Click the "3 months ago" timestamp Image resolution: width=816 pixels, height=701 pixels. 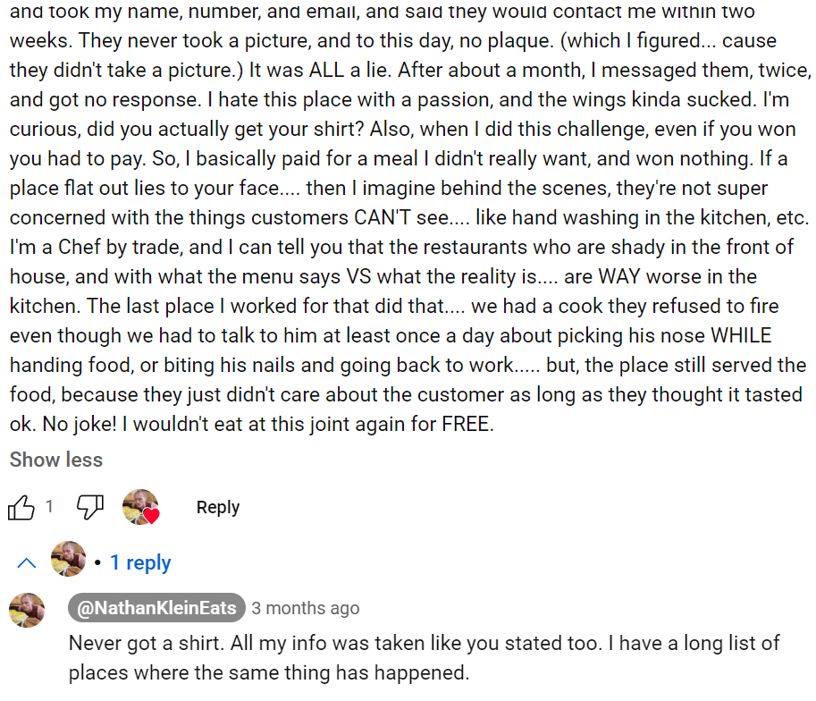pos(305,608)
